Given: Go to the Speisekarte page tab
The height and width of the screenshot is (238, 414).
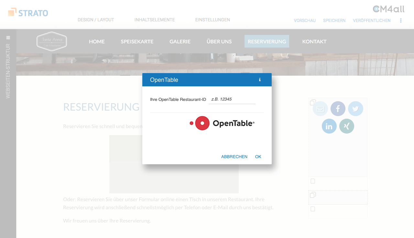Looking at the screenshot, I should [x=137, y=41].
